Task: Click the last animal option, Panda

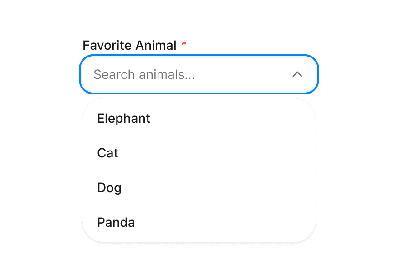Action: [116, 223]
